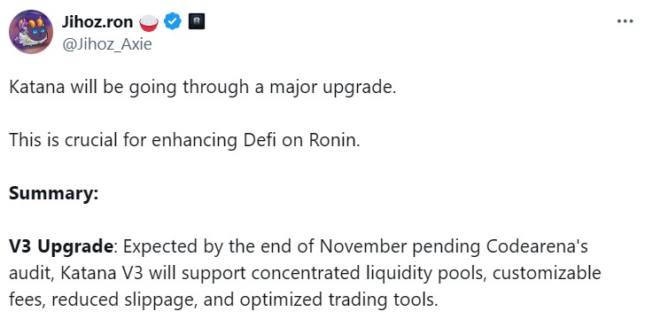Viewport: 645px width, 327px height.
Task: Click the rice bowl emoji beside the name
Action: tap(149, 23)
